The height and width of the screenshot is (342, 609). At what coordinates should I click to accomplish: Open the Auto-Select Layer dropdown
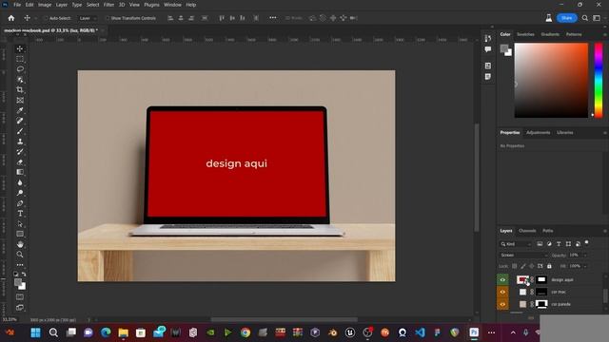click(x=88, y=18)
